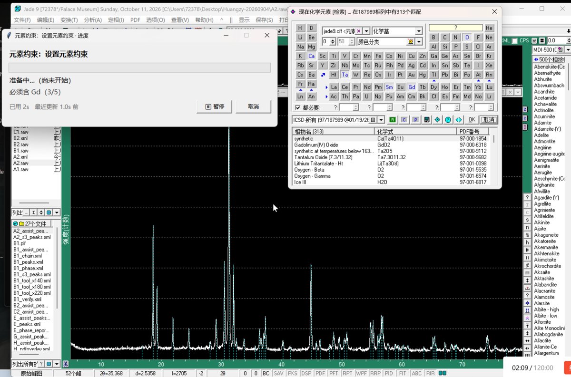Click the cyan four-way arrow icon
This screenshot has height=377, width=571.
[437, 120]
